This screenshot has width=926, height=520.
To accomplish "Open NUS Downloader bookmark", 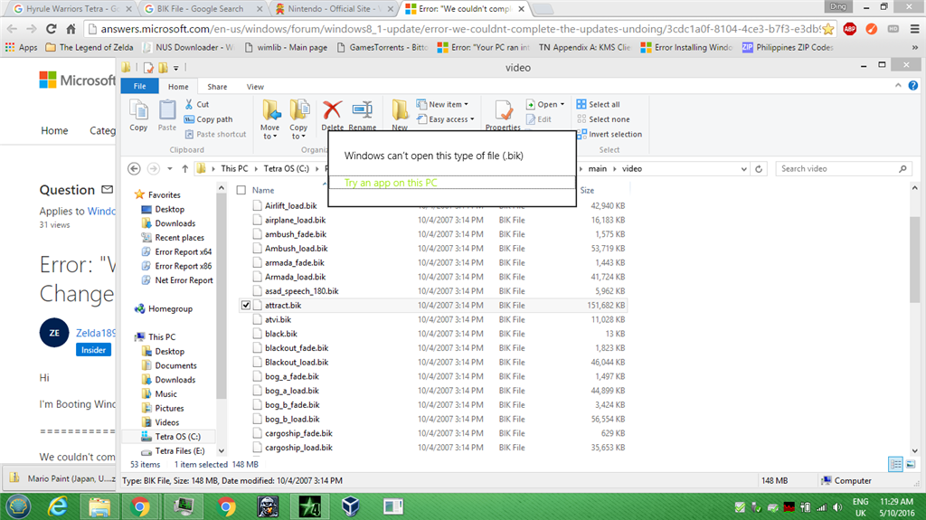I will coord(189,47).
